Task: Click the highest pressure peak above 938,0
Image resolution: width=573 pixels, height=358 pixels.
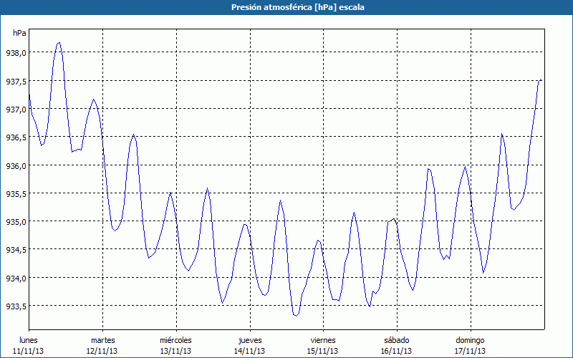Action: [x=59, y=43]
